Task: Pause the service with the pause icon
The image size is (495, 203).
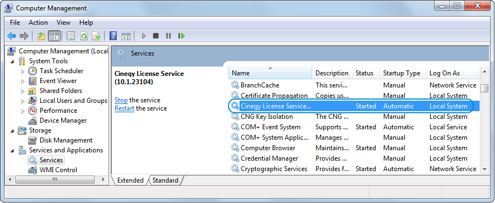Action: pyautogui.click(x=168, y=36)
